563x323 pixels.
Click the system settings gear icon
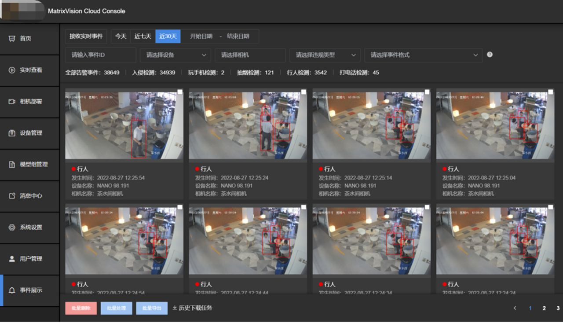pyautogui.click(x=12, y=228)
